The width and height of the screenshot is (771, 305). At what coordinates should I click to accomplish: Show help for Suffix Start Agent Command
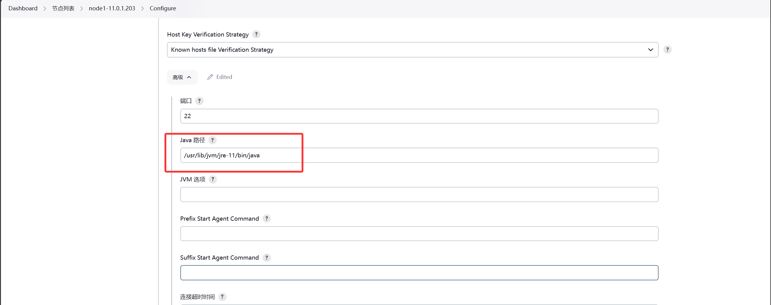click(267, 258)
